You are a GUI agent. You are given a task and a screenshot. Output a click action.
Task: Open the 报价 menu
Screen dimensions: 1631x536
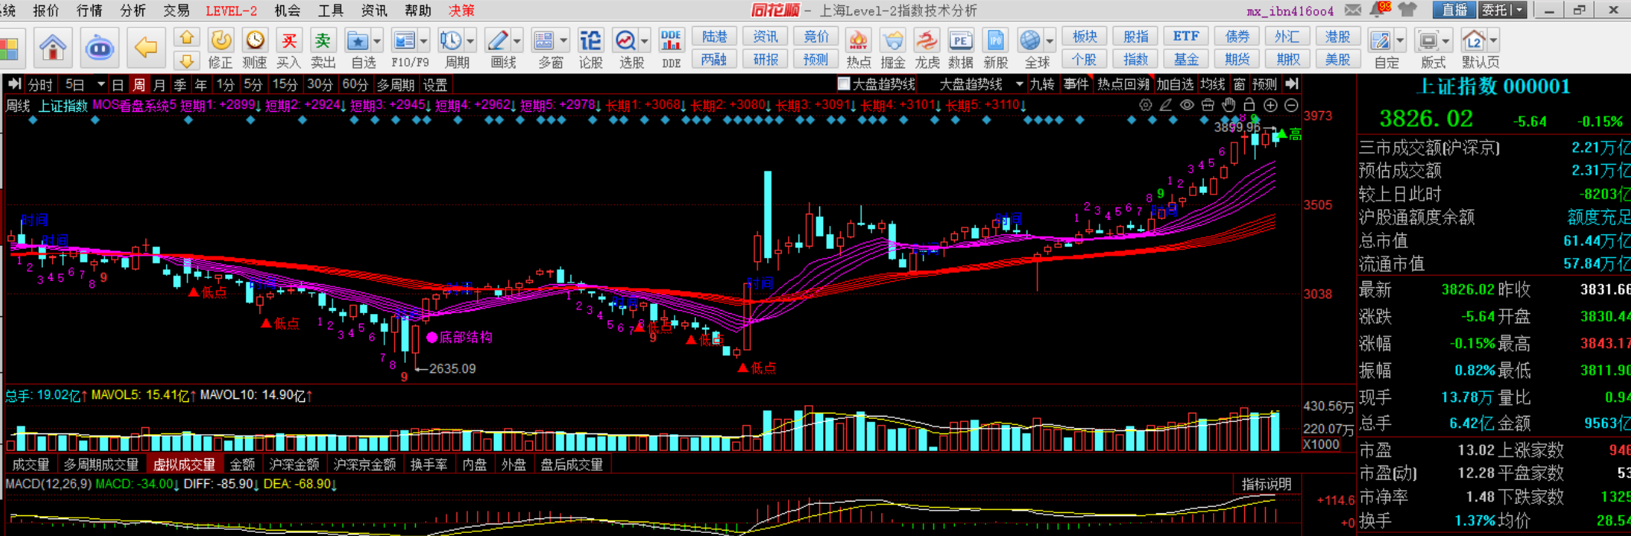46,10
